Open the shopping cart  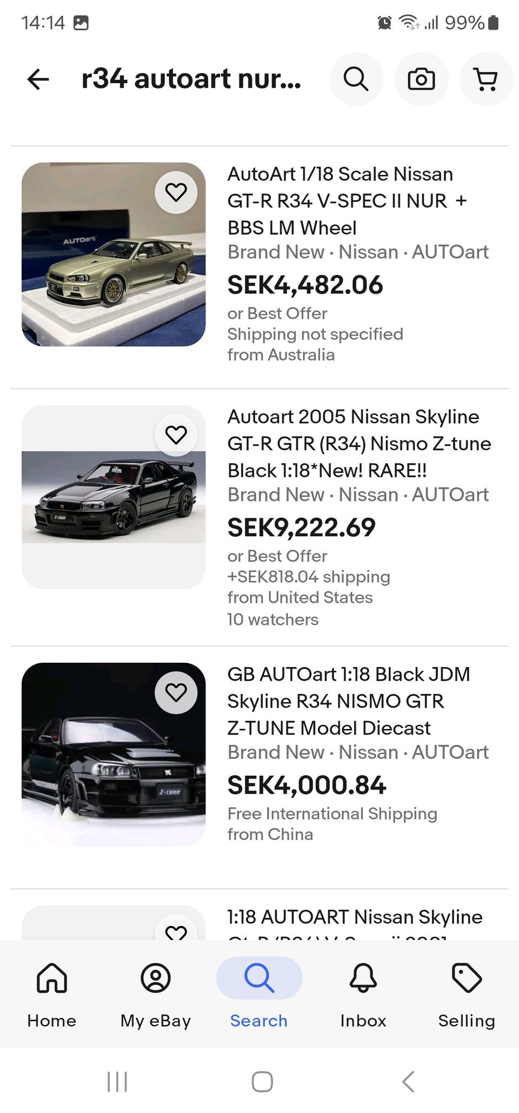pos(485,79)
